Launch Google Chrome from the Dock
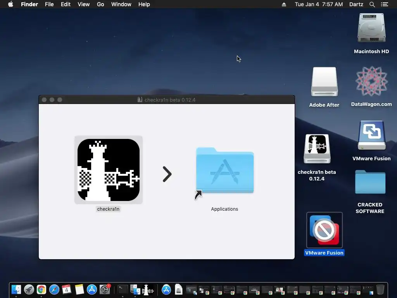 pyautogui.click(x=41, y=289)
